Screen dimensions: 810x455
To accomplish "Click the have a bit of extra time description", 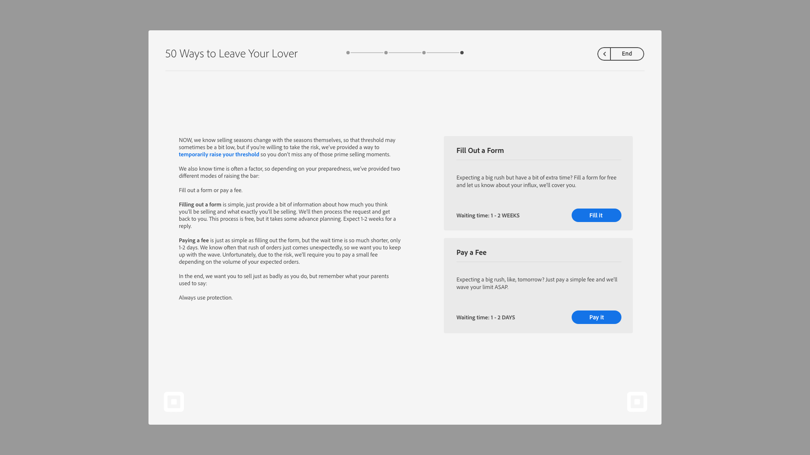I will (x=536, y=181).
